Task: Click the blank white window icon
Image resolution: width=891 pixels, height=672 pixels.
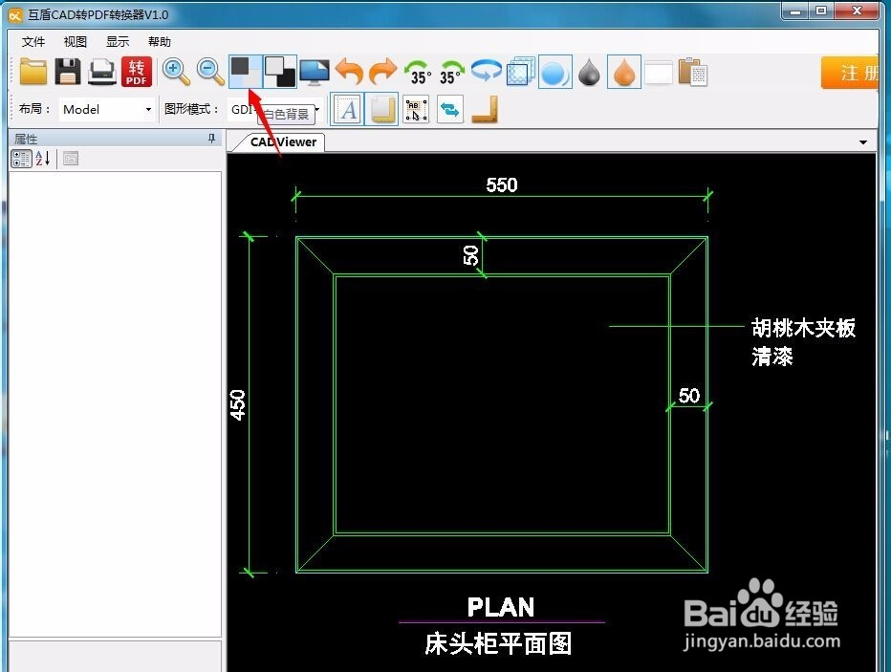Action: click(659, 72)
